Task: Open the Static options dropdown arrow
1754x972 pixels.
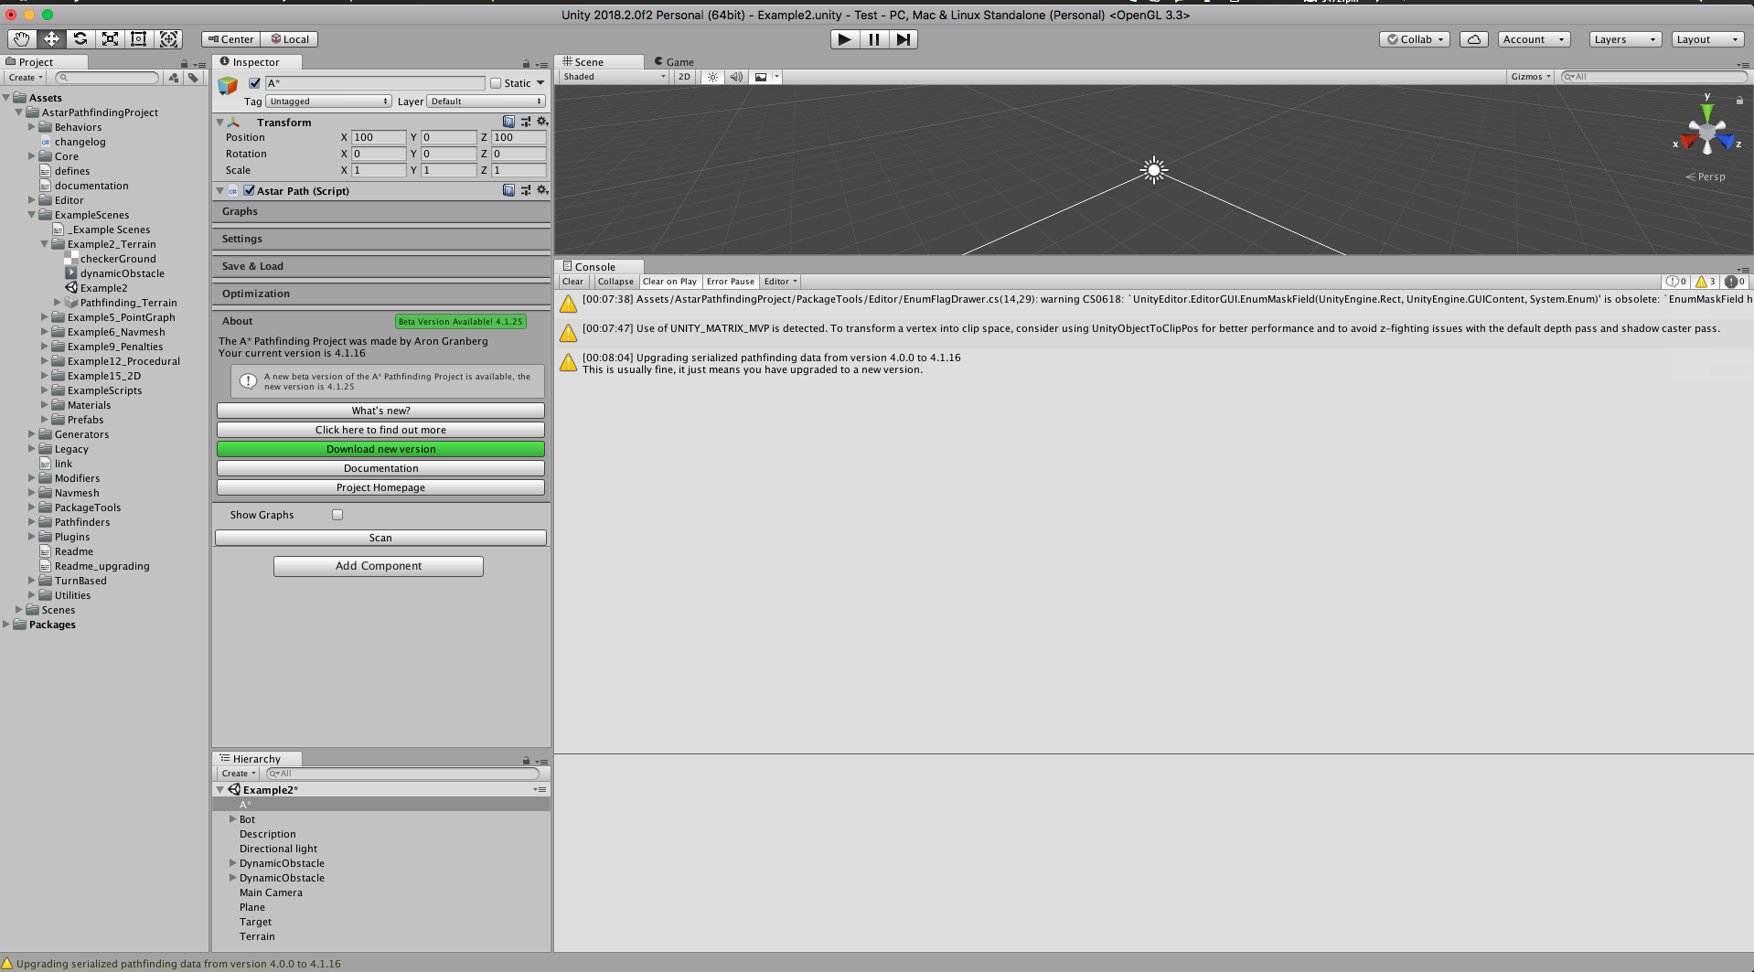Action: (540, 83)
